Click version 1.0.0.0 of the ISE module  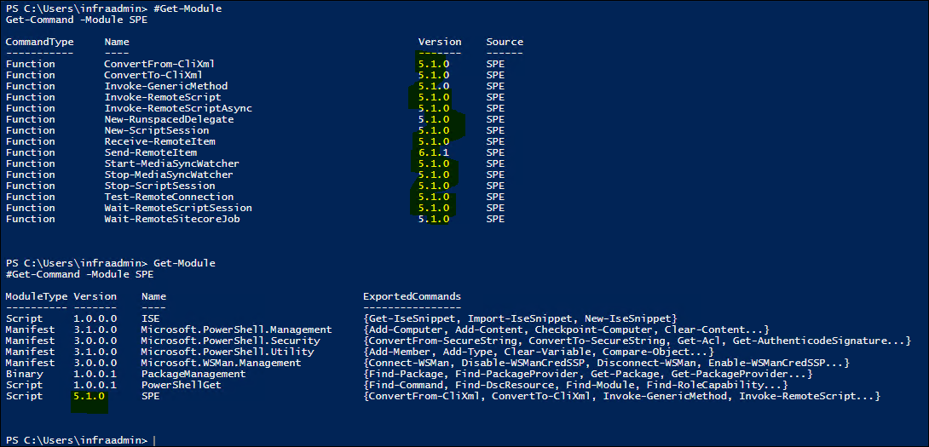point(95,318)
